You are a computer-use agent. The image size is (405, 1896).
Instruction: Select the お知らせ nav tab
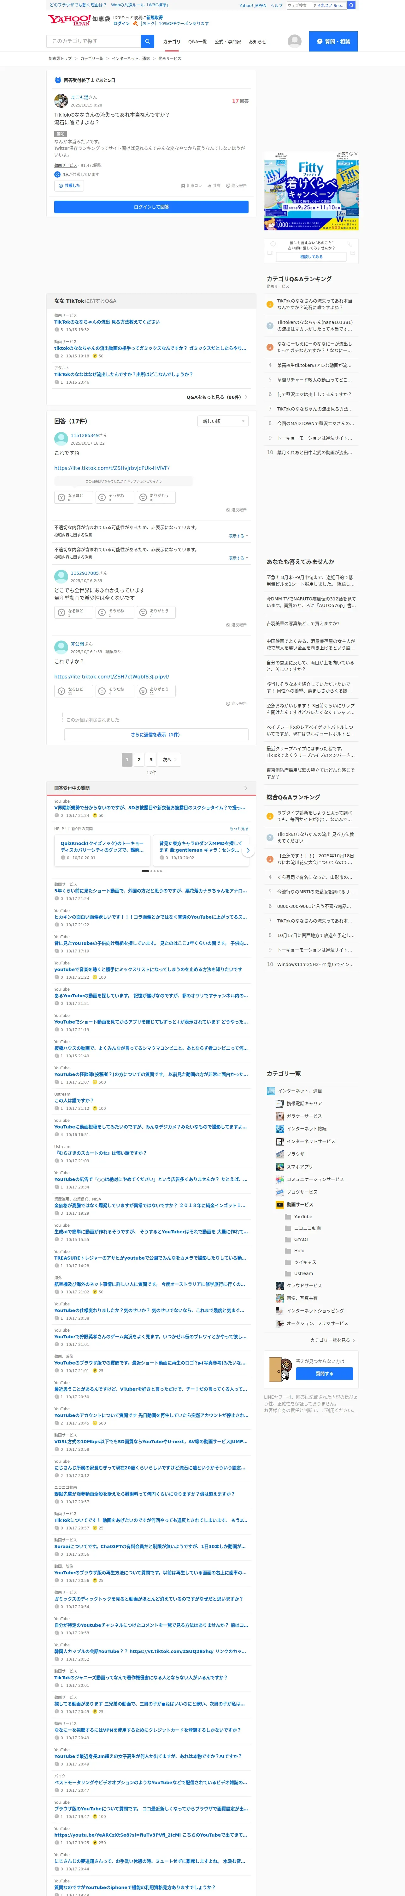257,42
